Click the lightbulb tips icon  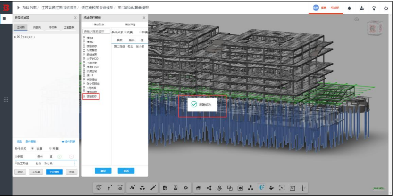(374, 8)
